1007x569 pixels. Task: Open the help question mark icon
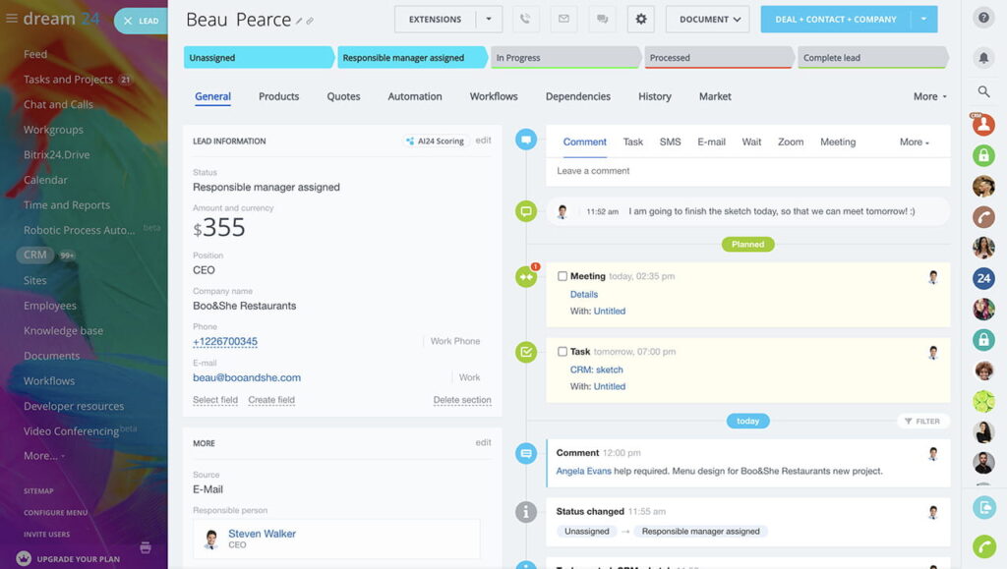pos(984,17)
